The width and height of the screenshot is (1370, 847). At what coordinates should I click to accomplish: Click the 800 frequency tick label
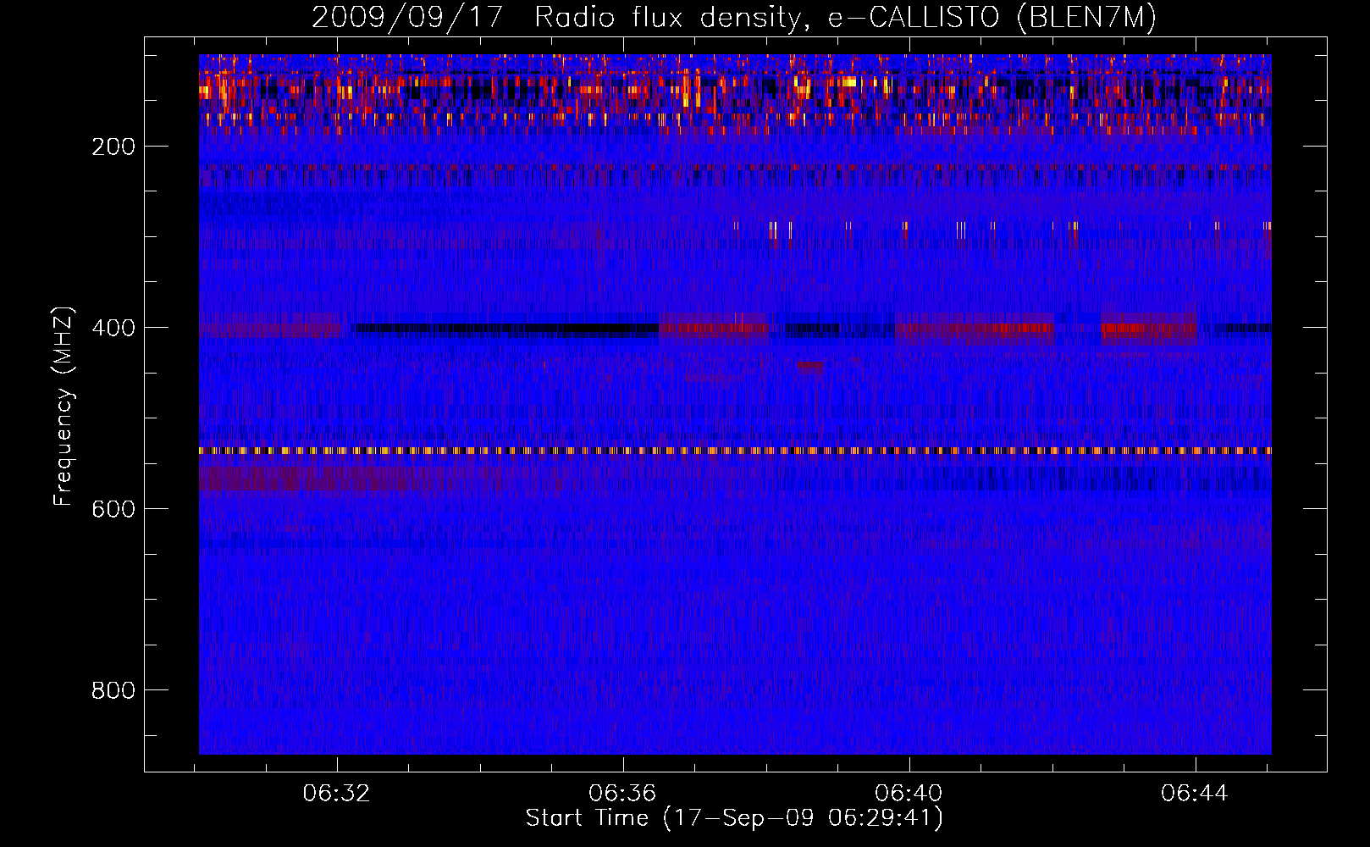tap(113, 690)
